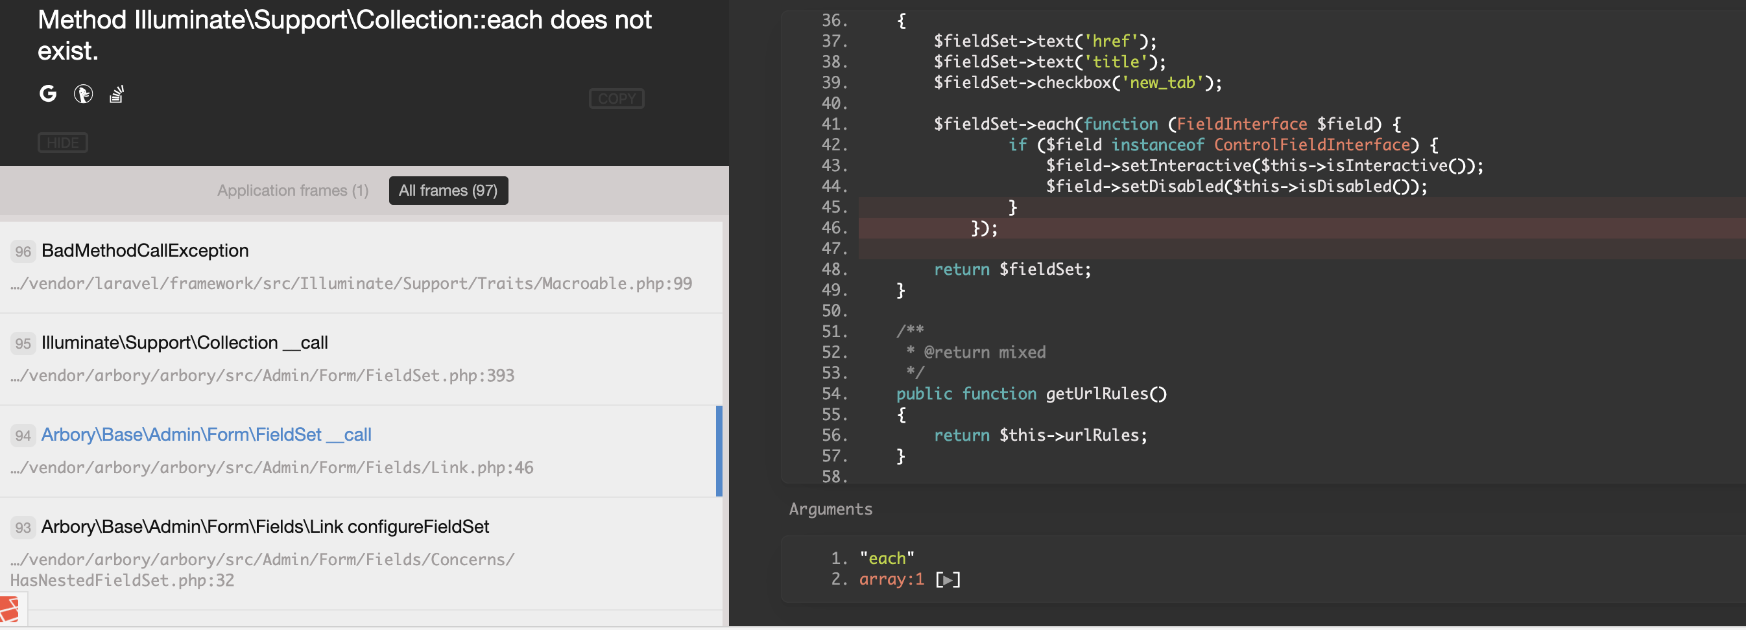The image size is (1746, 630).
Task: Select frame 93 Link configureFieldSet
Action: tap(361, 554)
